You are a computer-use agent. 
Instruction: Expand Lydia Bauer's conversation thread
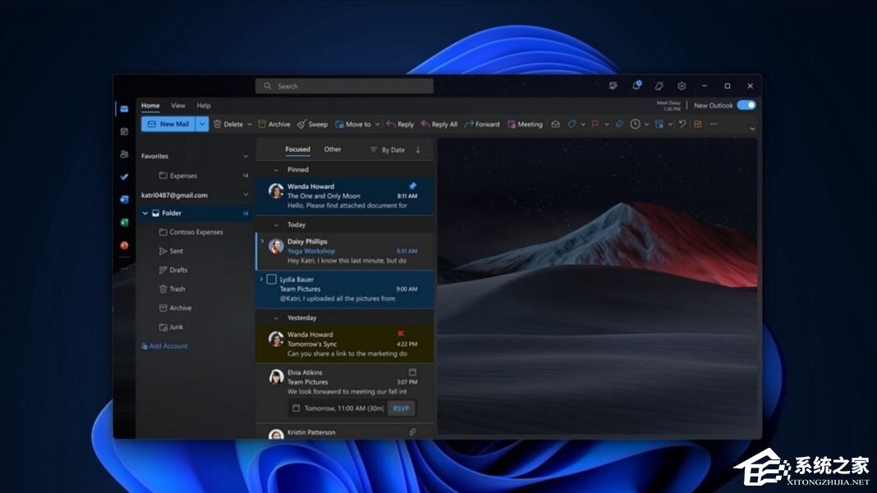coord(261,279)
